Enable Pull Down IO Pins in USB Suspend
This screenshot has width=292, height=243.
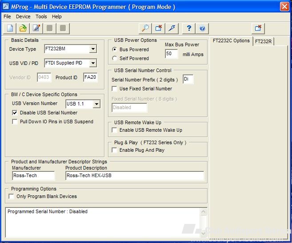coord(15,121)
